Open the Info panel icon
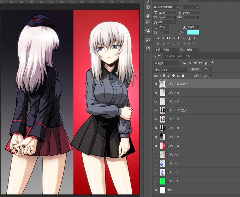Viewport: 240px width, 197px height. [x=148, y=7]
